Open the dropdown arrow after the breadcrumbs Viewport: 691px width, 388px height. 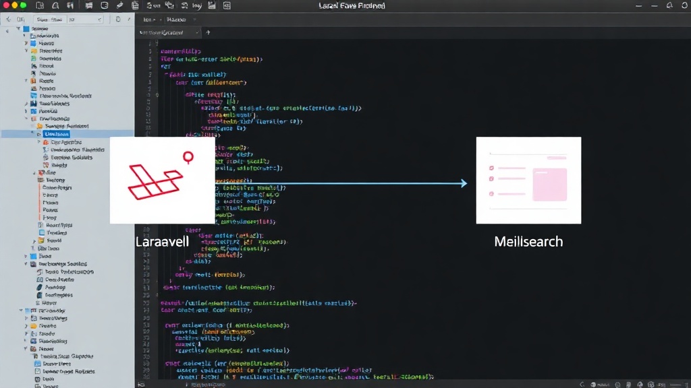click(194, 20)
